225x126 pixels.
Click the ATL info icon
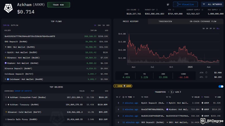206,77
